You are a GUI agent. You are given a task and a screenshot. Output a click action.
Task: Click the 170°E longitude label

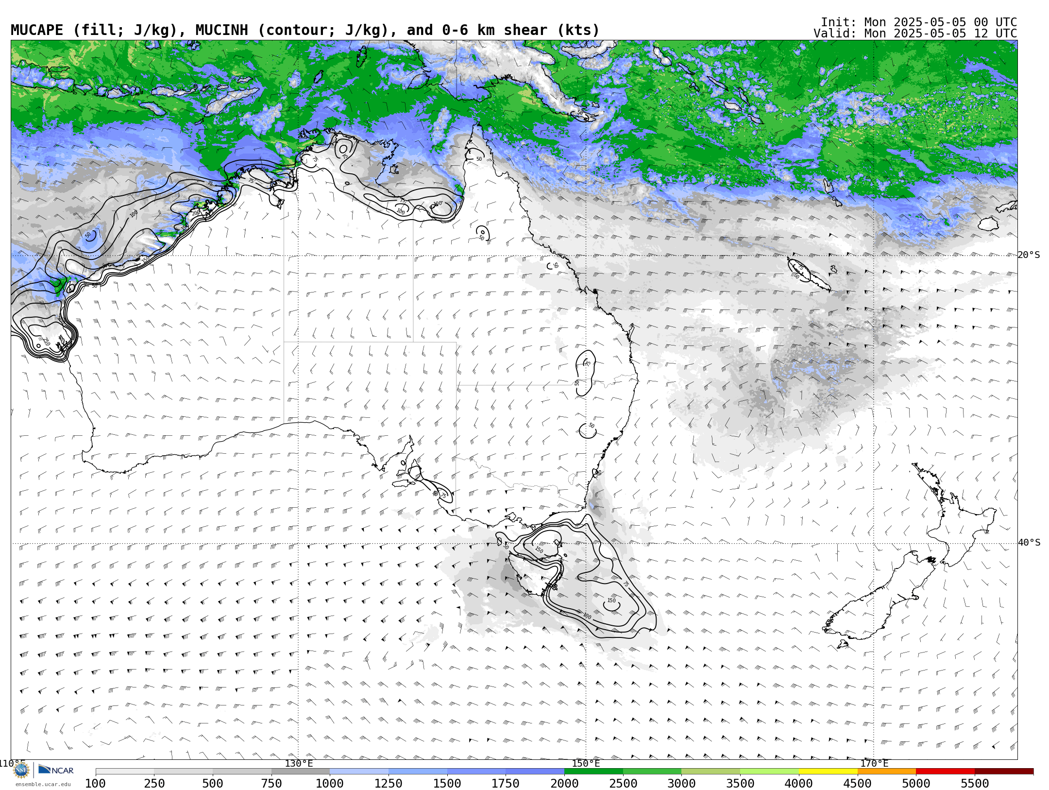coord(874,764)
